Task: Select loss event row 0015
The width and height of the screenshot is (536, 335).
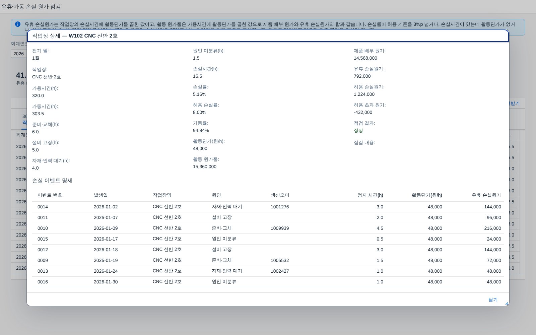Action: pos(268,239)
